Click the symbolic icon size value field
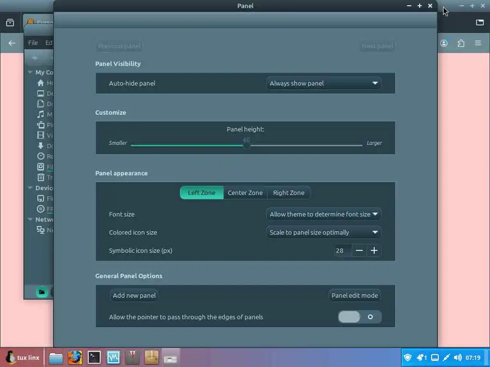490x367 pixels. pyautogui.click(x=343, y=250)
